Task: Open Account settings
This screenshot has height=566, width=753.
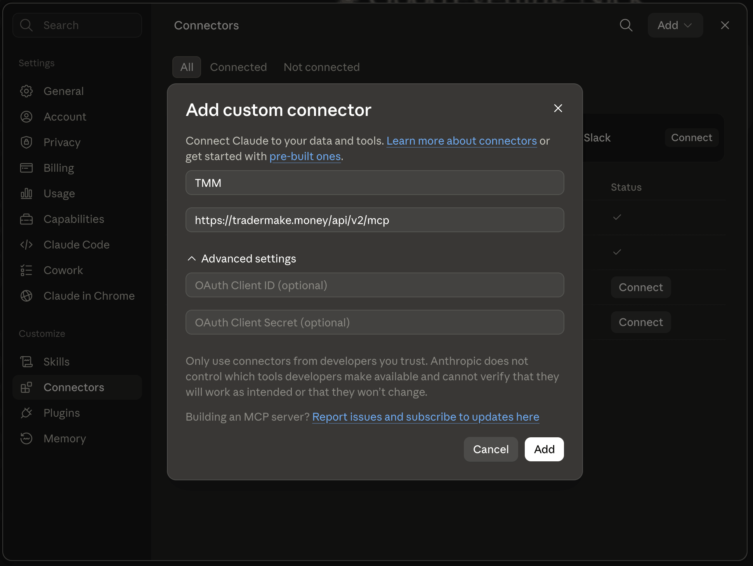Action: (x=77, y=117)
